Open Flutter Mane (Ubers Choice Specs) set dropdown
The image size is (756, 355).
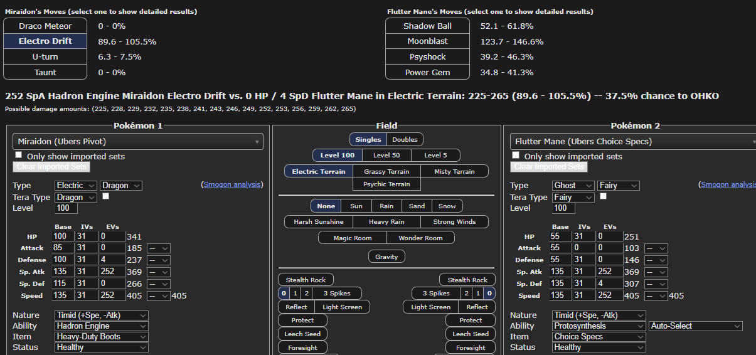point(632,142)
